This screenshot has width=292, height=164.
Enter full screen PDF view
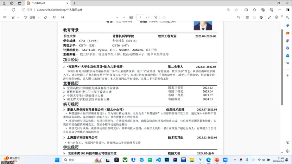tap(269, 17)
